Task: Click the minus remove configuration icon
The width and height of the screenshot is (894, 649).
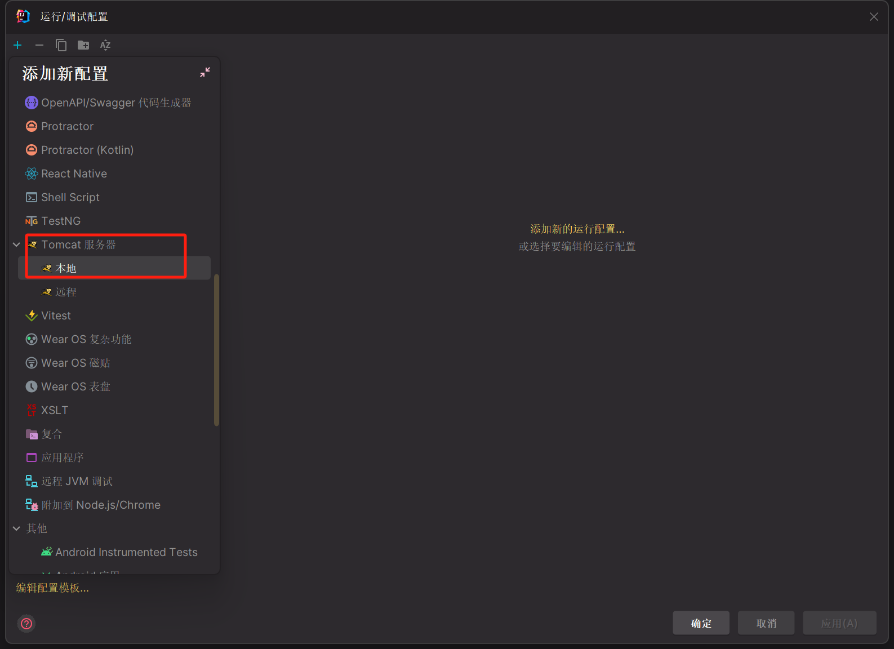Action: coord(39,45)
